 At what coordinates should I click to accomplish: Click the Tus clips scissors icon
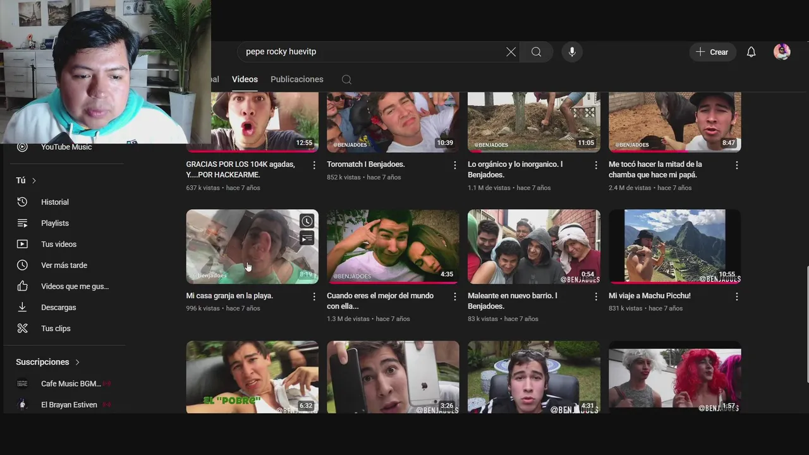(22, 329)
